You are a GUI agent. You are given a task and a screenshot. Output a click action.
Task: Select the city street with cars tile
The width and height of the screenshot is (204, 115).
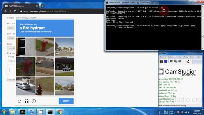click(x=64, y=47)
